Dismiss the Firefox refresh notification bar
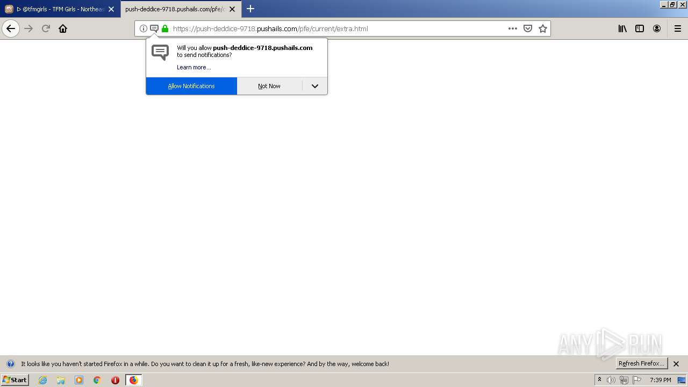688x387 pixels. pos(676,364)
